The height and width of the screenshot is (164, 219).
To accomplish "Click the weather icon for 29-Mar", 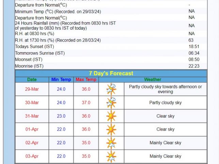I will point(111,89).
